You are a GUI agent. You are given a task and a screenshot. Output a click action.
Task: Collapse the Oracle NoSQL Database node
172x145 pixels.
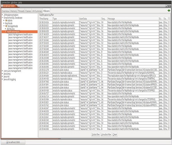2,18
